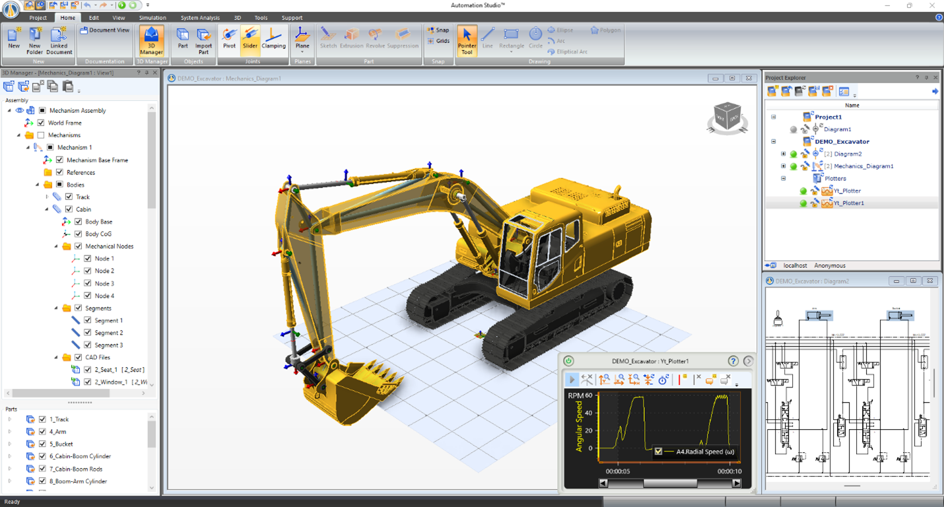Click the Import Part icon
Image resolution: width=944 pixels, height=507 pixels.
tap(203, 40)
